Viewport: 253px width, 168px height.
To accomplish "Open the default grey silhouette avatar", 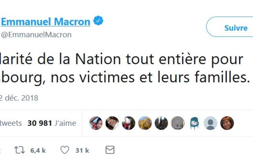I will coord(210,123).
